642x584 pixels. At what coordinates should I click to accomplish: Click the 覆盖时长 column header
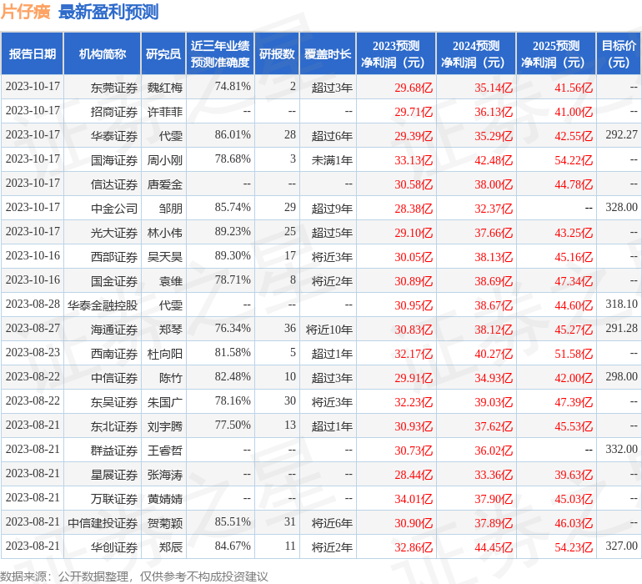(x=328, y=53)
